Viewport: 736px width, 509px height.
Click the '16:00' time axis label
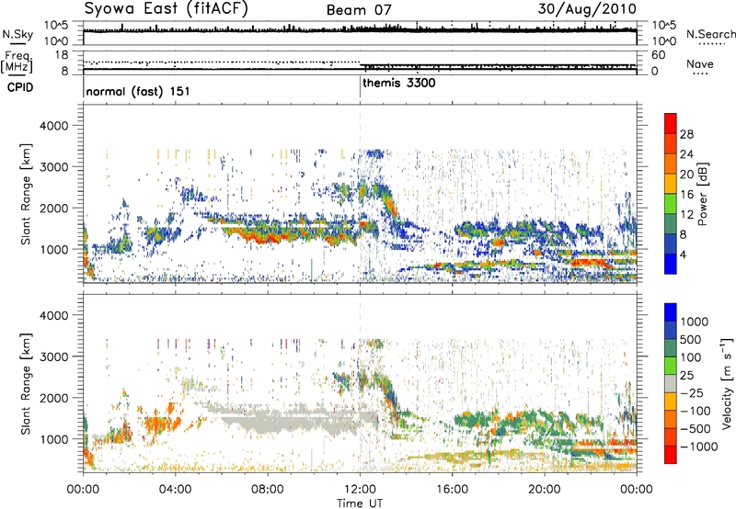[x=452, y=490]
